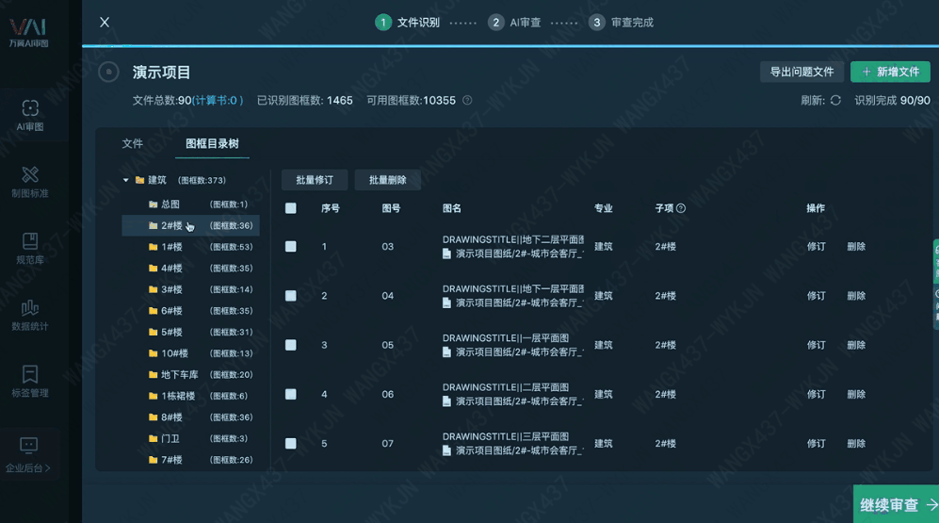Click the 继续审查 button
The image size is (939, 523).
[897, 505]
